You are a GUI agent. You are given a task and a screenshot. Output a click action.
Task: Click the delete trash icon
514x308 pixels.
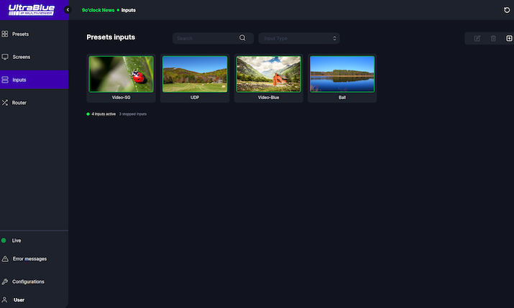(493, 38)
